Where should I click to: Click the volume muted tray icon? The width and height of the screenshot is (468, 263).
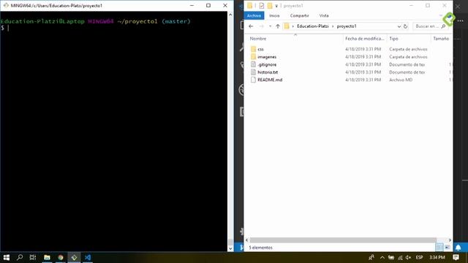[408, 257]
